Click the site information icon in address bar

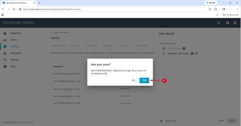pyautogui.click(x=20, y=9)
